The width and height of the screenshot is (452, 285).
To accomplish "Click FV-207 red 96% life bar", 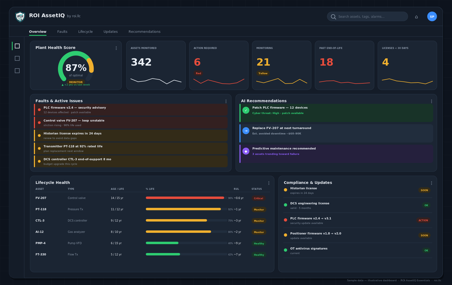I will [185, 198].
